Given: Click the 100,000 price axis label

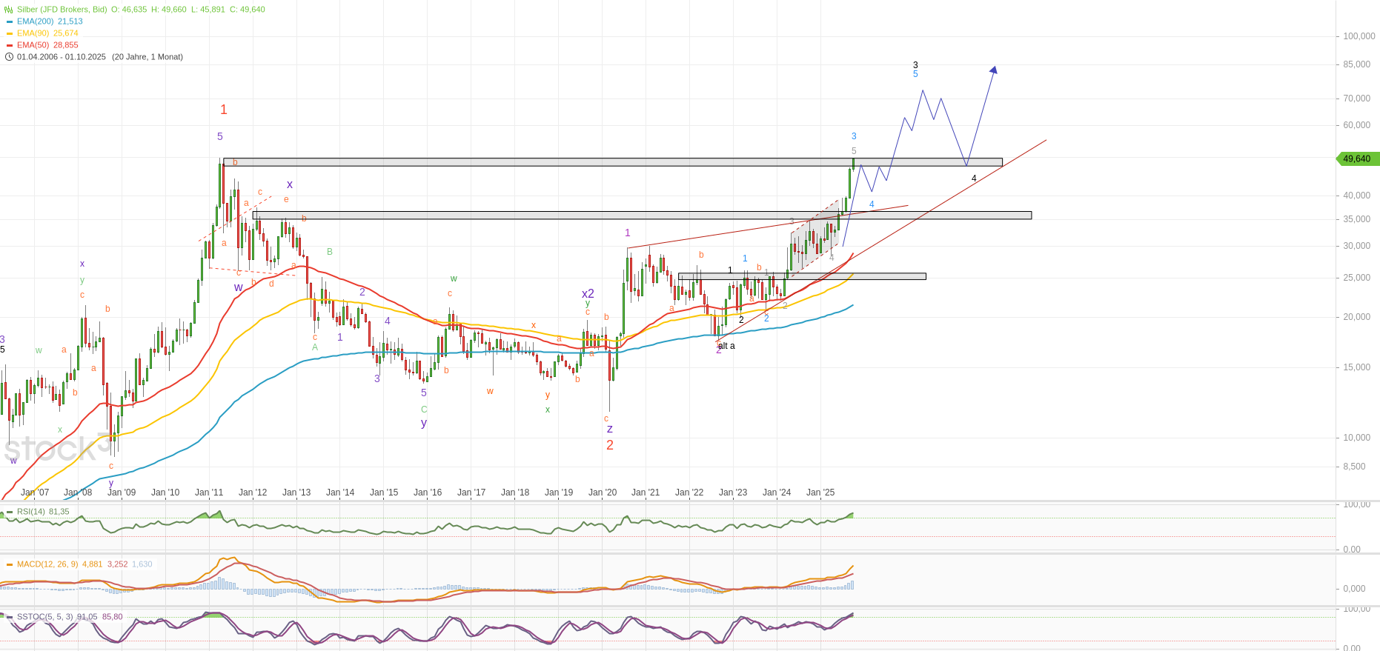Looking at the screenshot, I should pos(1359,36).
